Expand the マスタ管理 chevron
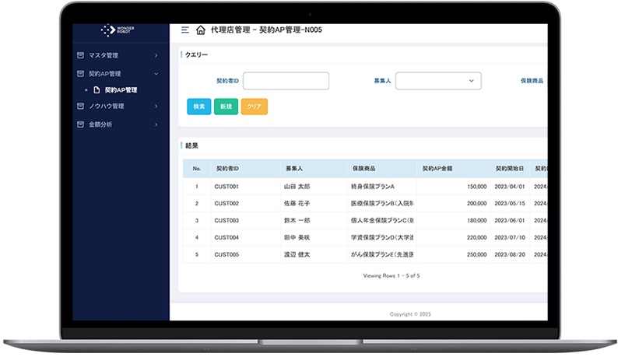 tap(156, 55)
